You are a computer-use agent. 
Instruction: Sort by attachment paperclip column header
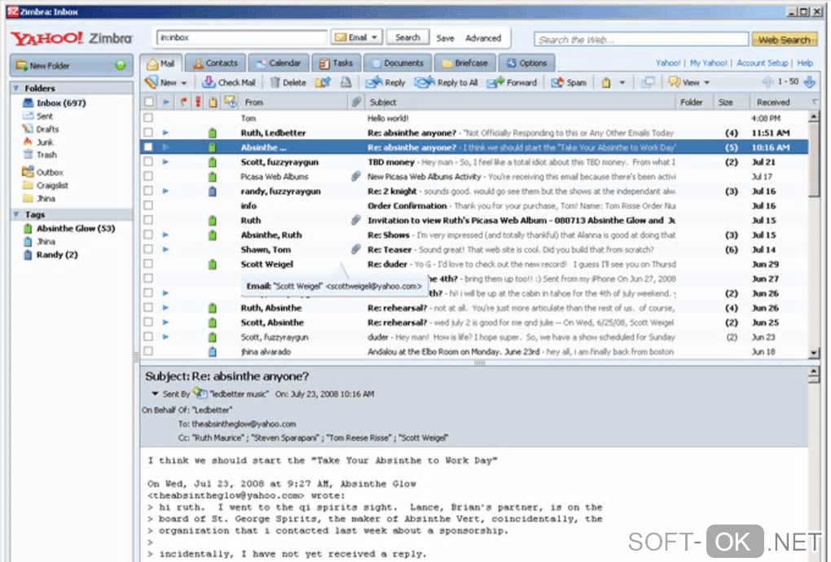(x=356, y=102)
